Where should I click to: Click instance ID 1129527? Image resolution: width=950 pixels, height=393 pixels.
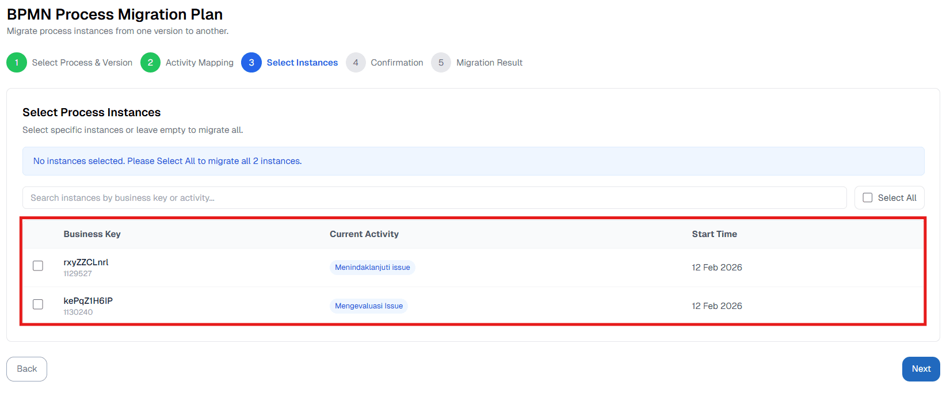(78, 274)
